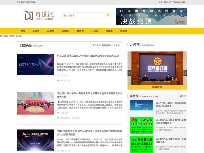
Task: Open the 品牌馆 navigation item
Action: point(50,31)
